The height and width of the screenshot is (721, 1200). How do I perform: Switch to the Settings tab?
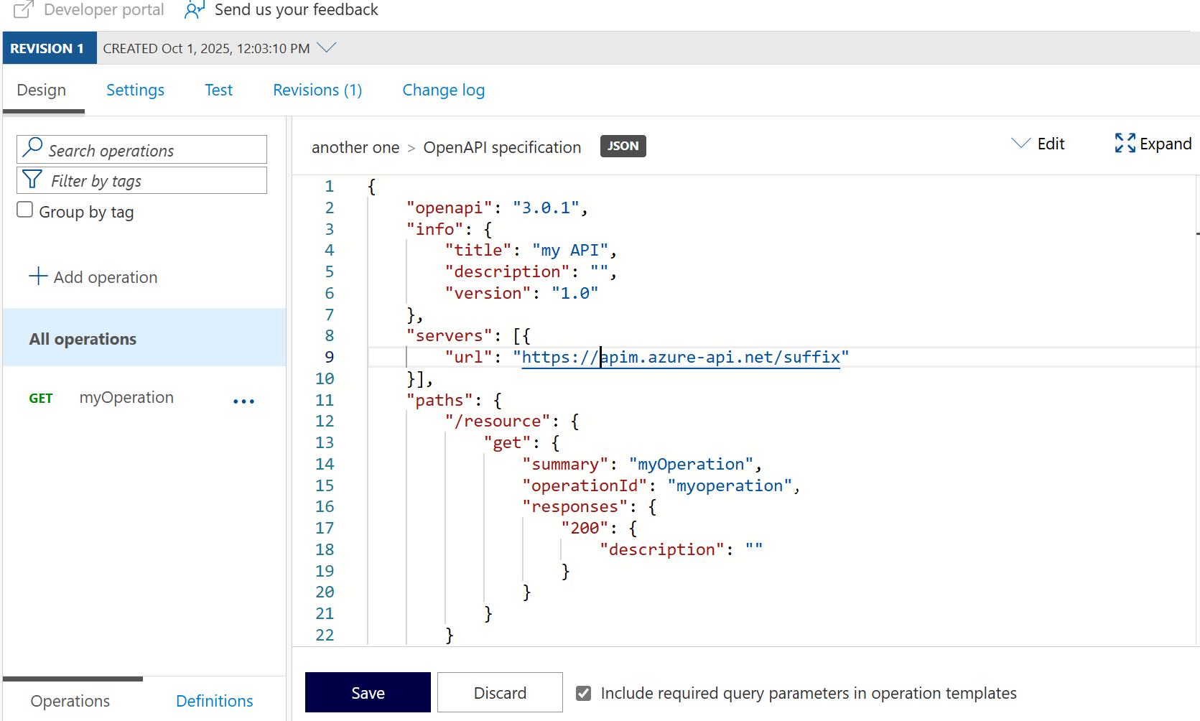pyautogui.click(x=135, y=90)
